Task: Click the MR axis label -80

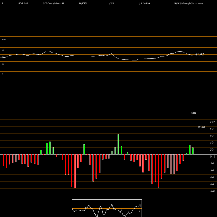Action: coord(212,184)
